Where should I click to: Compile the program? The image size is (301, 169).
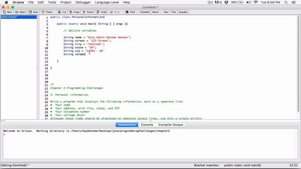point(144,12)
